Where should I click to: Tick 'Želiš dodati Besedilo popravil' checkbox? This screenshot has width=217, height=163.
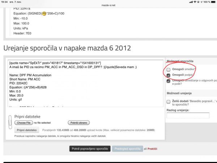point(169,102)
